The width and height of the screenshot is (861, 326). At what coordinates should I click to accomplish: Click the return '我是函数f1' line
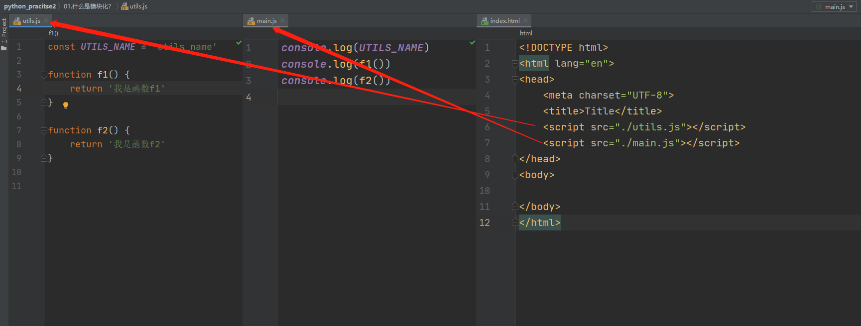pos(118,89)
